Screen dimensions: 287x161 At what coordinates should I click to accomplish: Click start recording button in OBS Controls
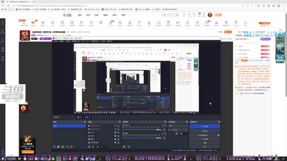tap(204, 131)
